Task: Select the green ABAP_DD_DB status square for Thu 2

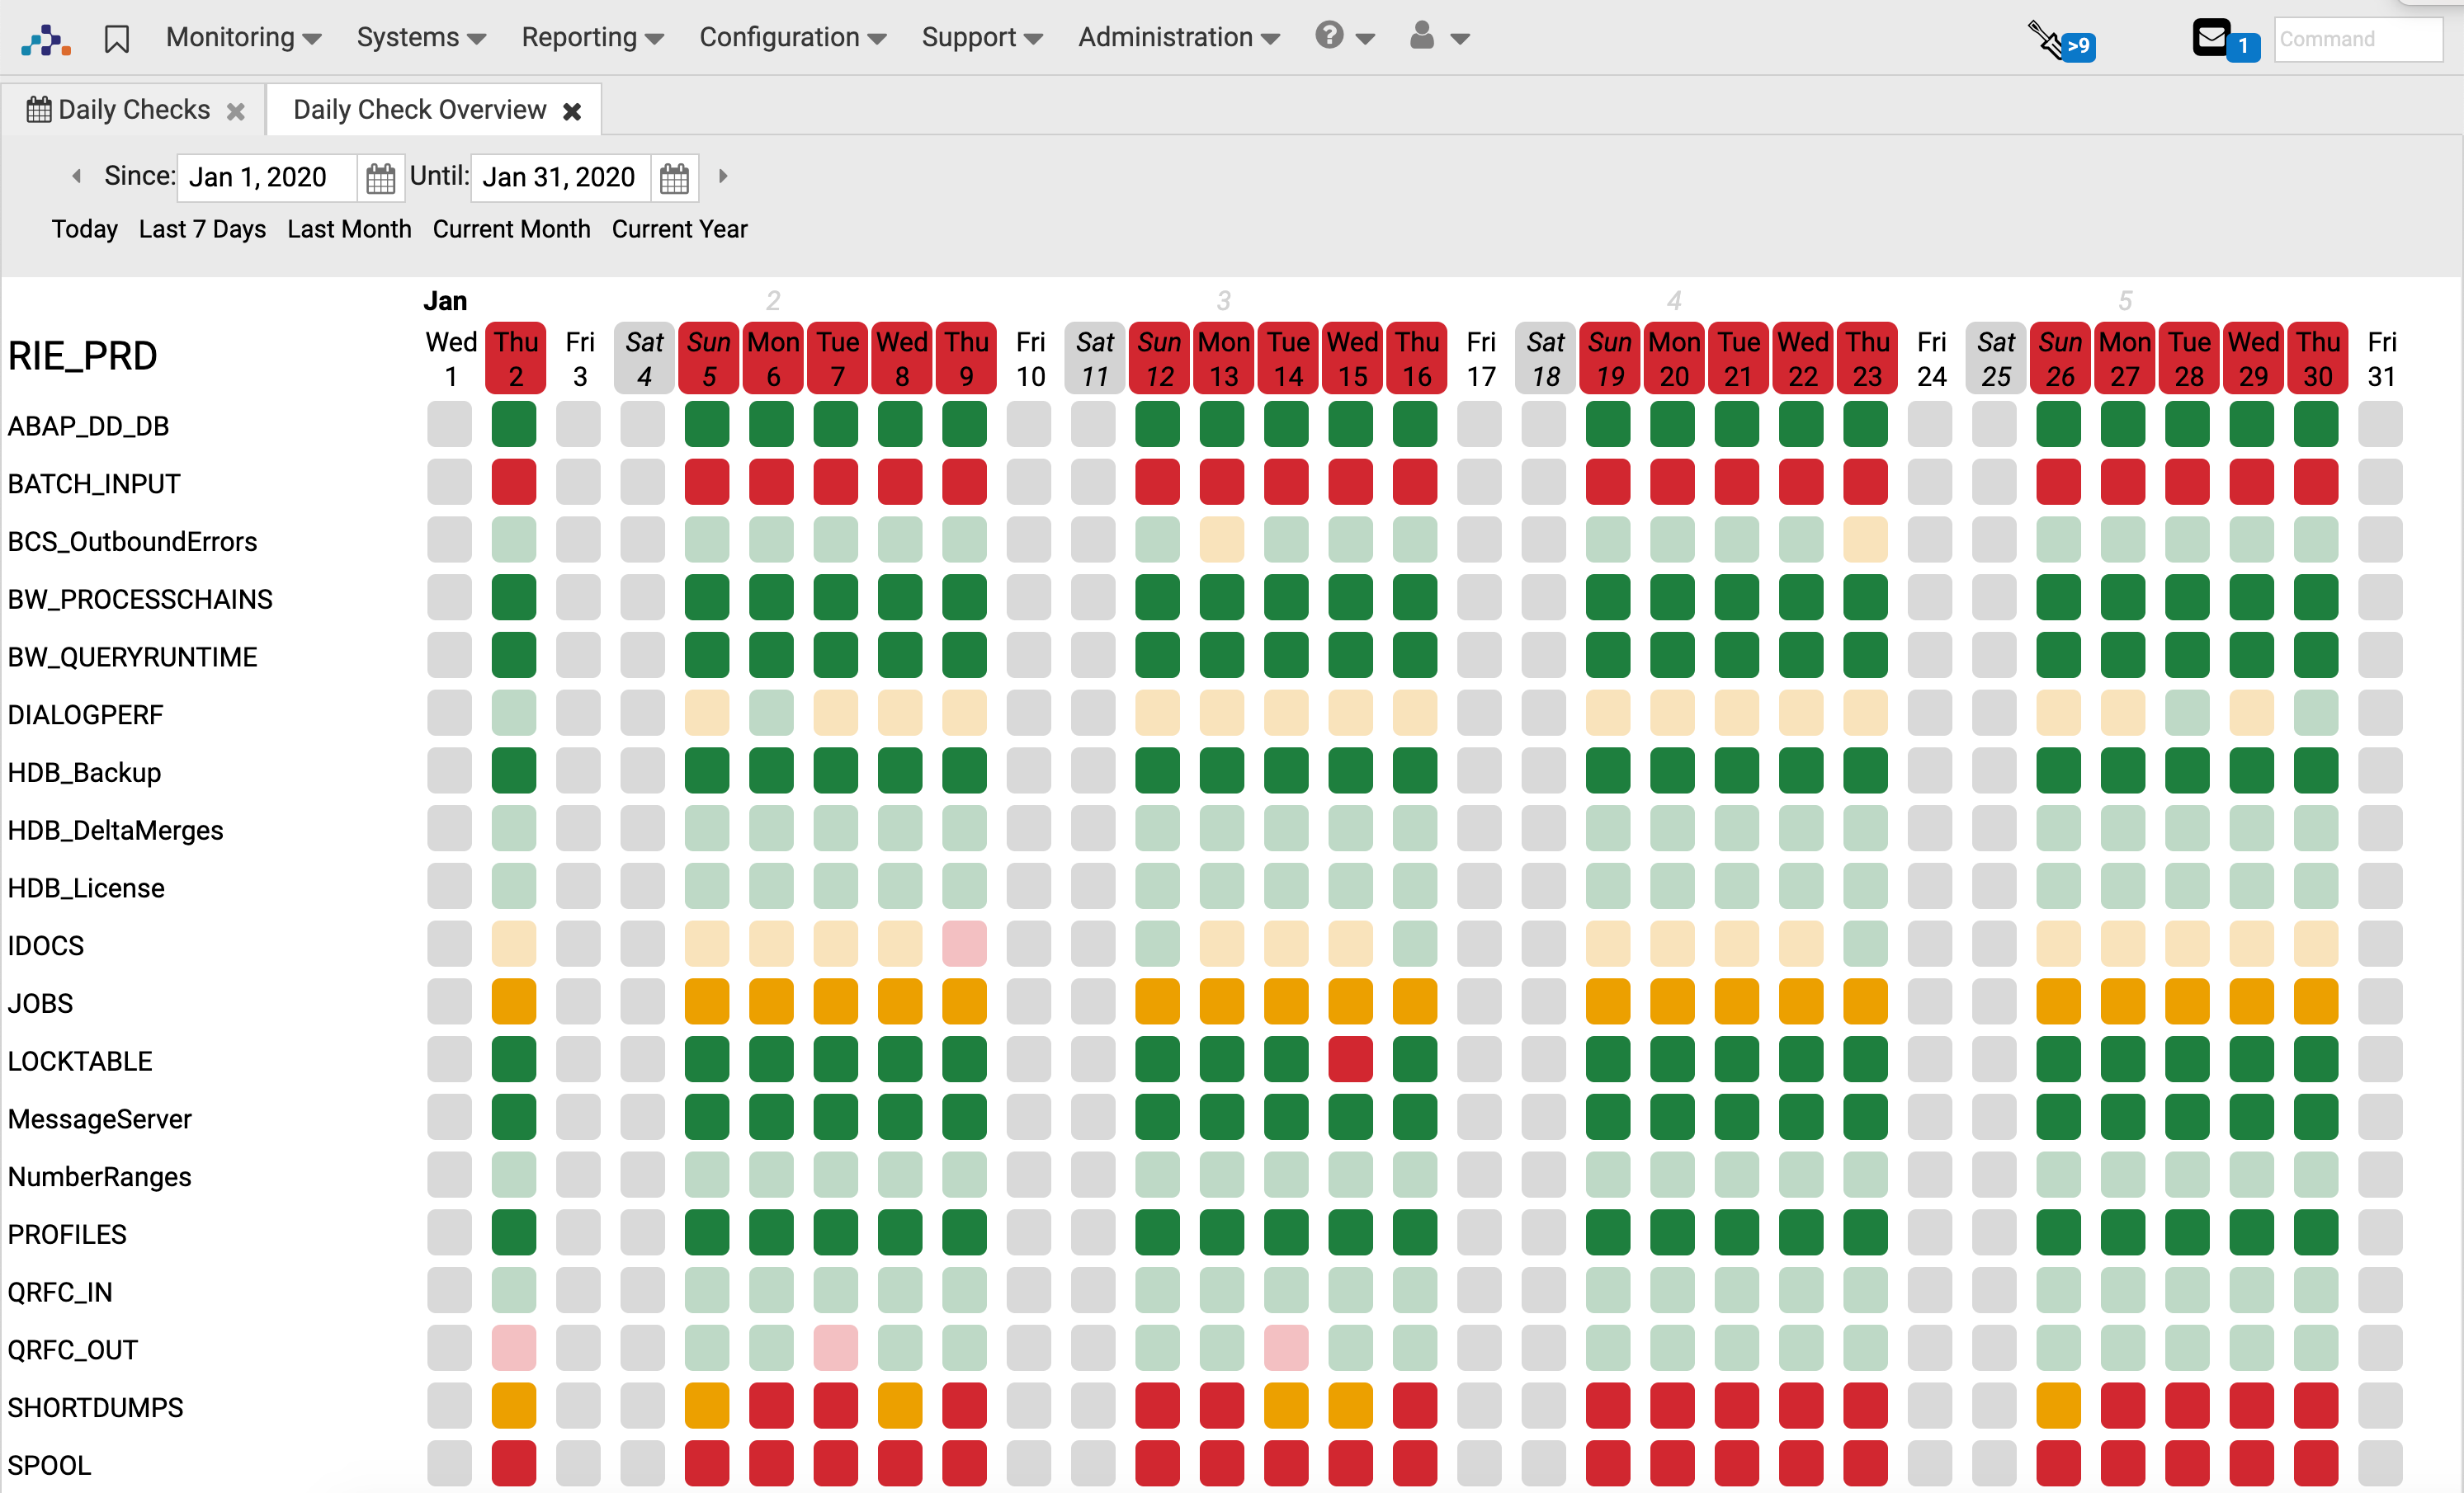Action: (513, 424)
